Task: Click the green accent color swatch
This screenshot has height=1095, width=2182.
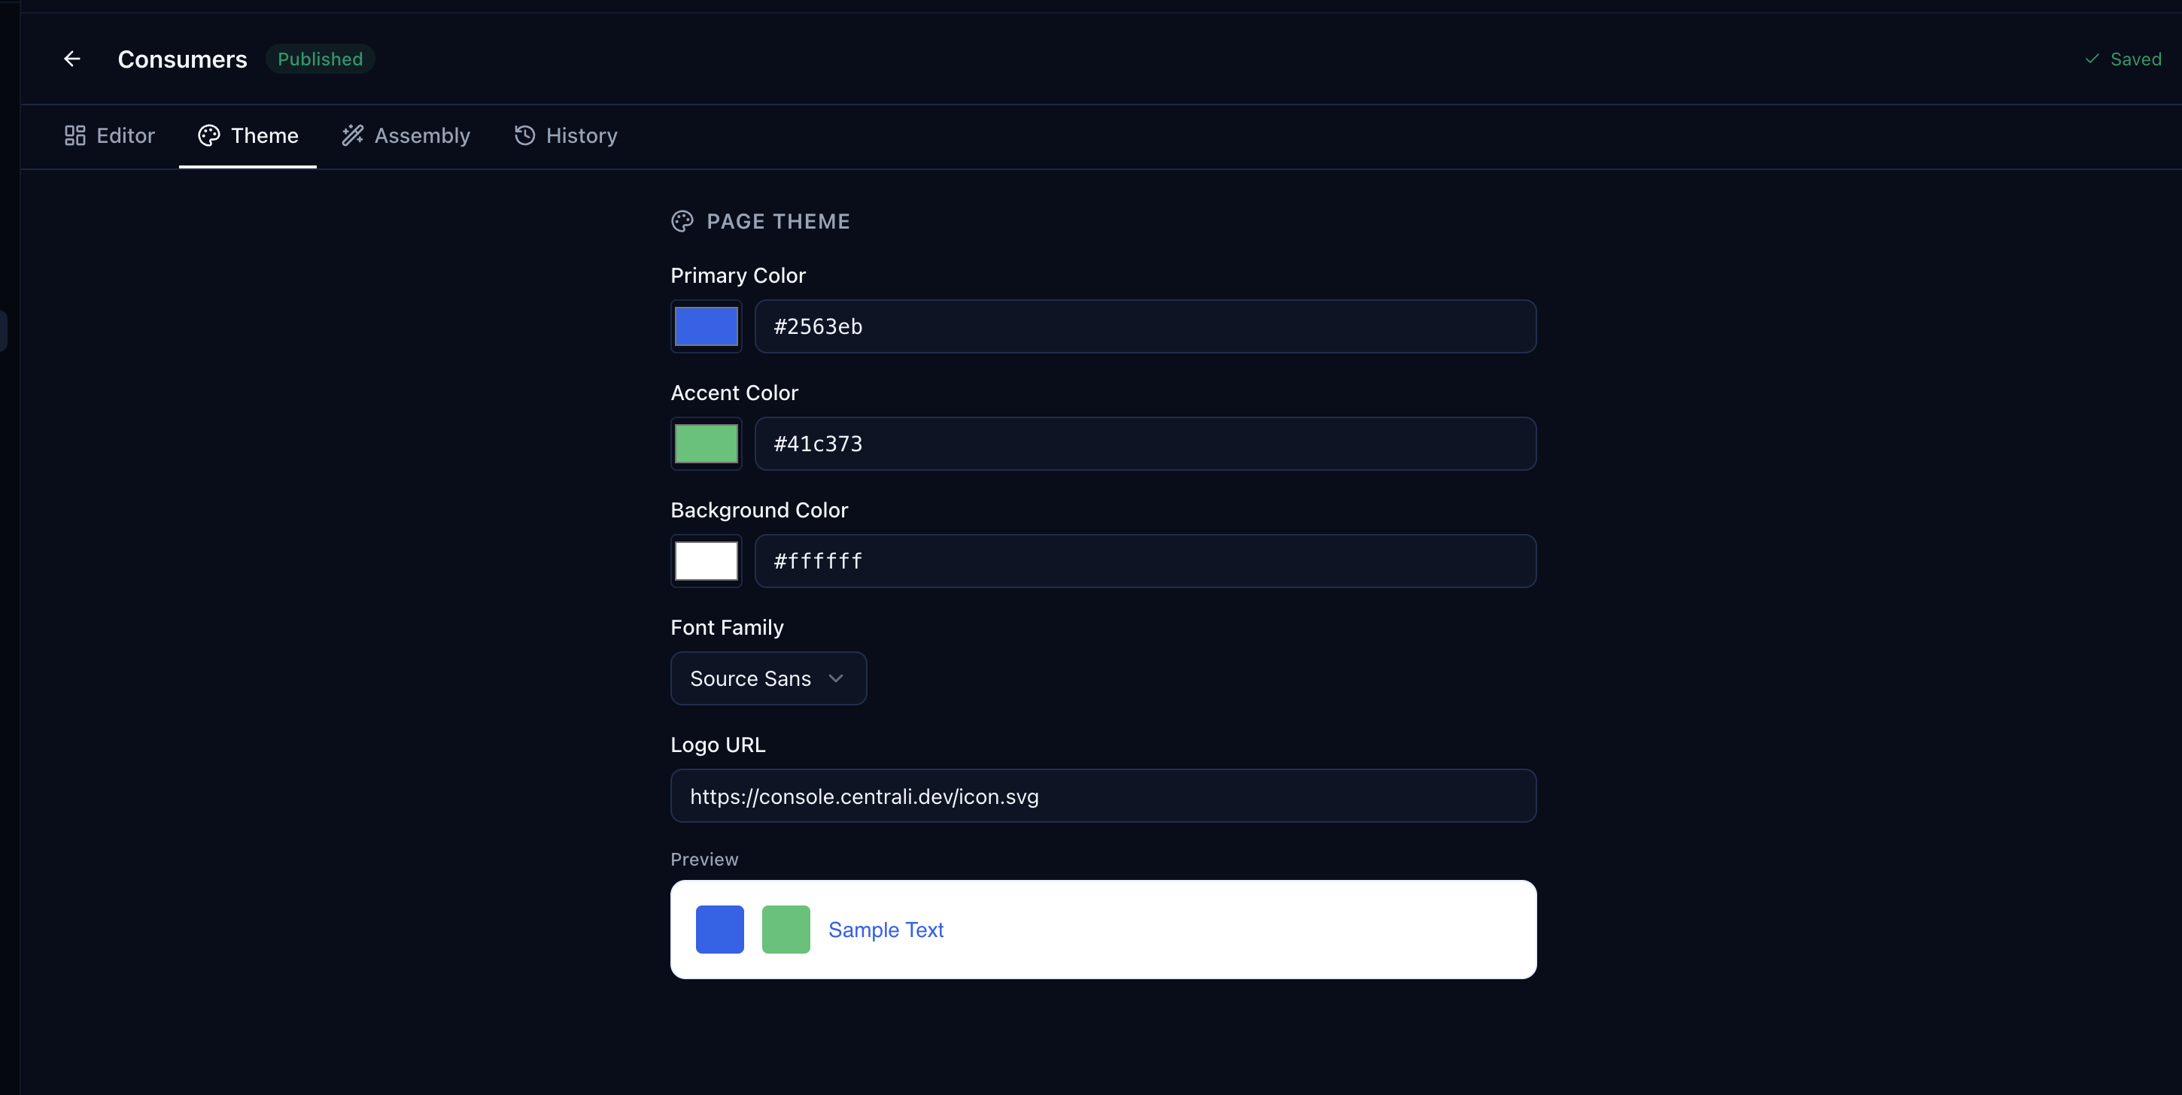Action: [x=706, y=443]
